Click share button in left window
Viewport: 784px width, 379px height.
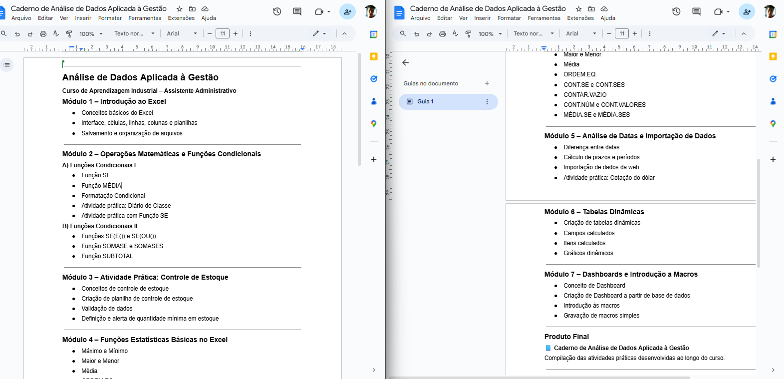tap(348, 11)
